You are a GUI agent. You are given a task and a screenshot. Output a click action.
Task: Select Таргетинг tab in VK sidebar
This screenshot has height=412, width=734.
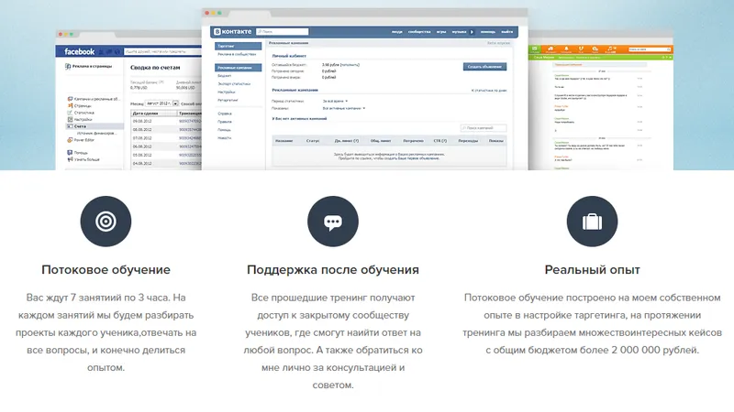pyautogui.click(x=239, y=46)
